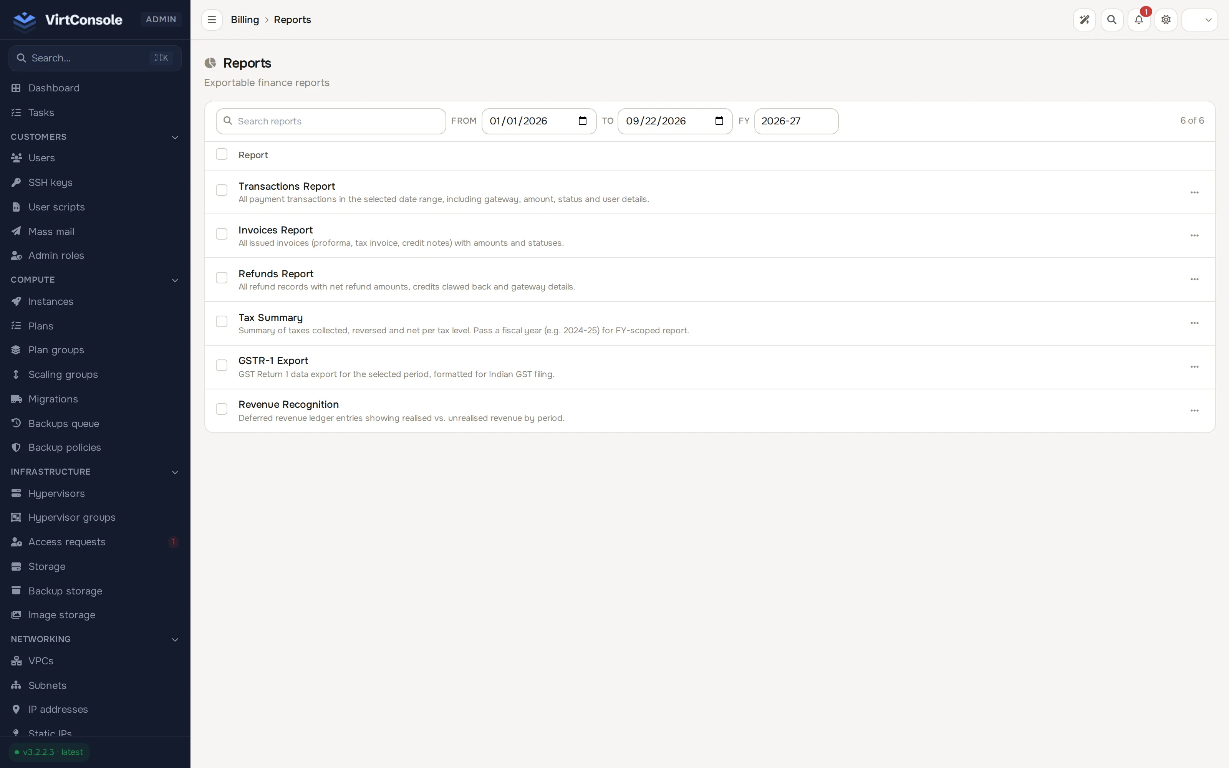The width and height of the screenshot is (1229, 768).
Task: Click the IP addresses pin icon
Action: click(x=16, y=710)
